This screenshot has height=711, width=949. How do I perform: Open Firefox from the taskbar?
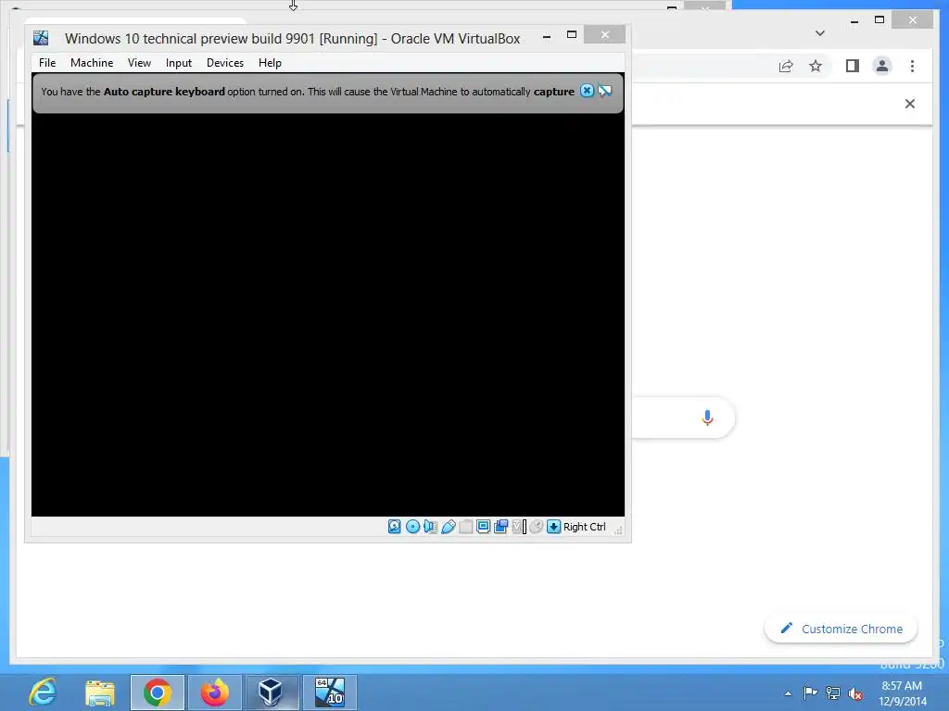[x=215, y=692]
